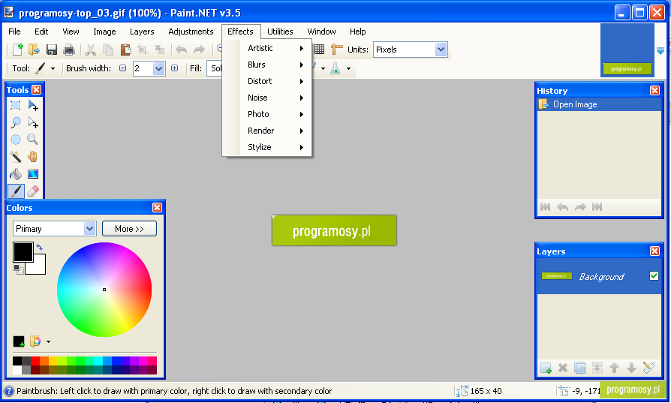Image resolution: width=671 pixels, height=403 pixels.
Task: Click Move Layer Down arrow
Action: pyautogui.click(x=631, y=368)
